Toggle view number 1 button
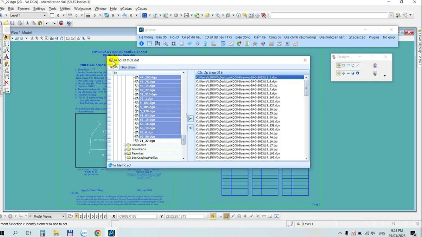 76,216
